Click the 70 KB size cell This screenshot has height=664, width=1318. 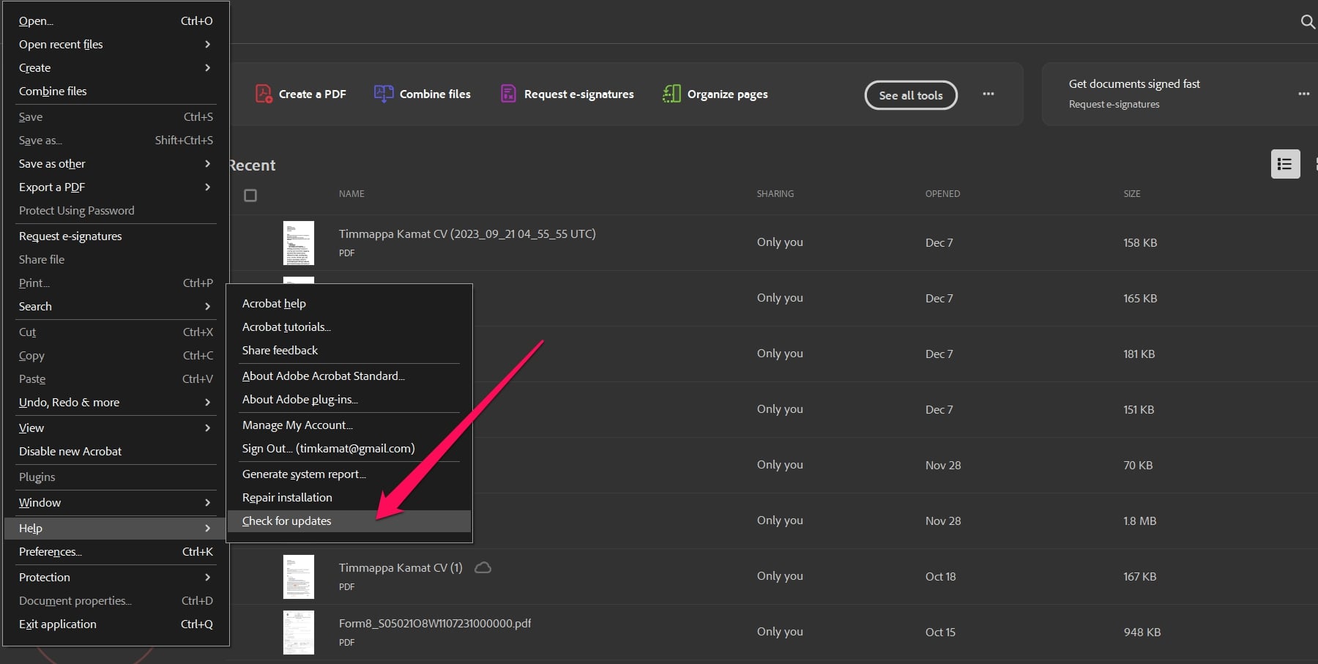[1138, 465]
